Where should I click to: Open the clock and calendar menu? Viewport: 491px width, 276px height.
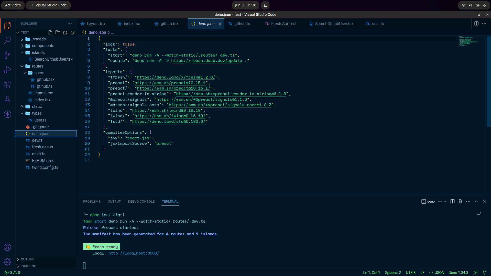tap(245, 5)
